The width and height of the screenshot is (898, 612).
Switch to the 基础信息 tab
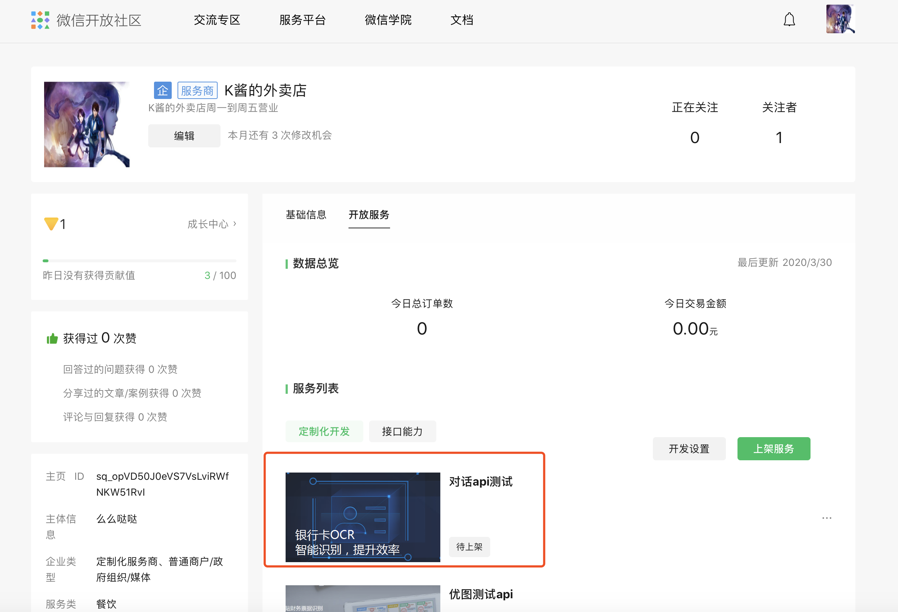click(x=305, y=215)
